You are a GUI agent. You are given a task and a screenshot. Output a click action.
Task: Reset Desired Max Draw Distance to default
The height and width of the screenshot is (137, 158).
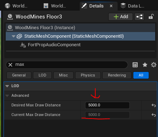(x=154, y=105)
